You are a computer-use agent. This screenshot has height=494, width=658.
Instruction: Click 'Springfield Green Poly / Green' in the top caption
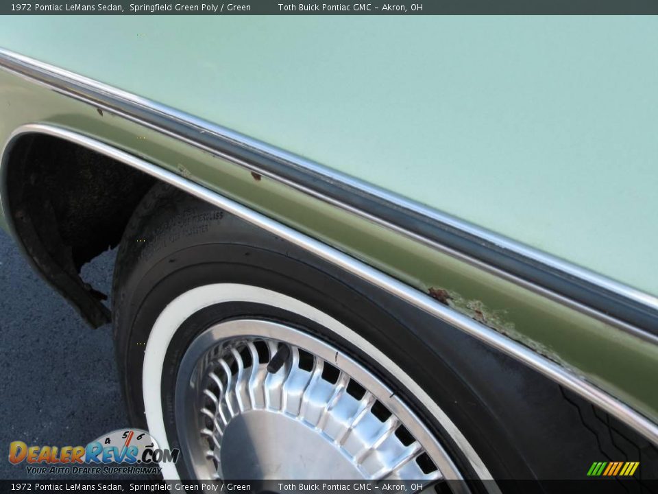190,8
